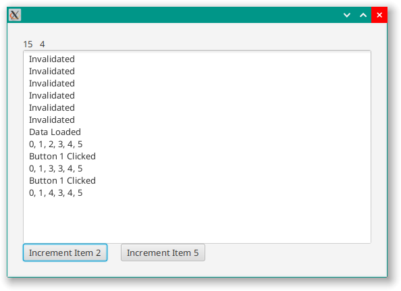401x291 pixels.
Task: Select the Data Loaded list row
Action: click(197, 132)
